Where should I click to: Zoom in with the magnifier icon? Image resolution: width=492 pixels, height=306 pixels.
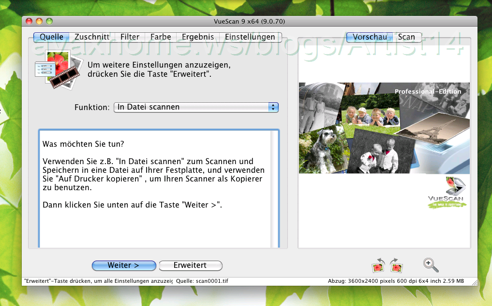point(431,265)
